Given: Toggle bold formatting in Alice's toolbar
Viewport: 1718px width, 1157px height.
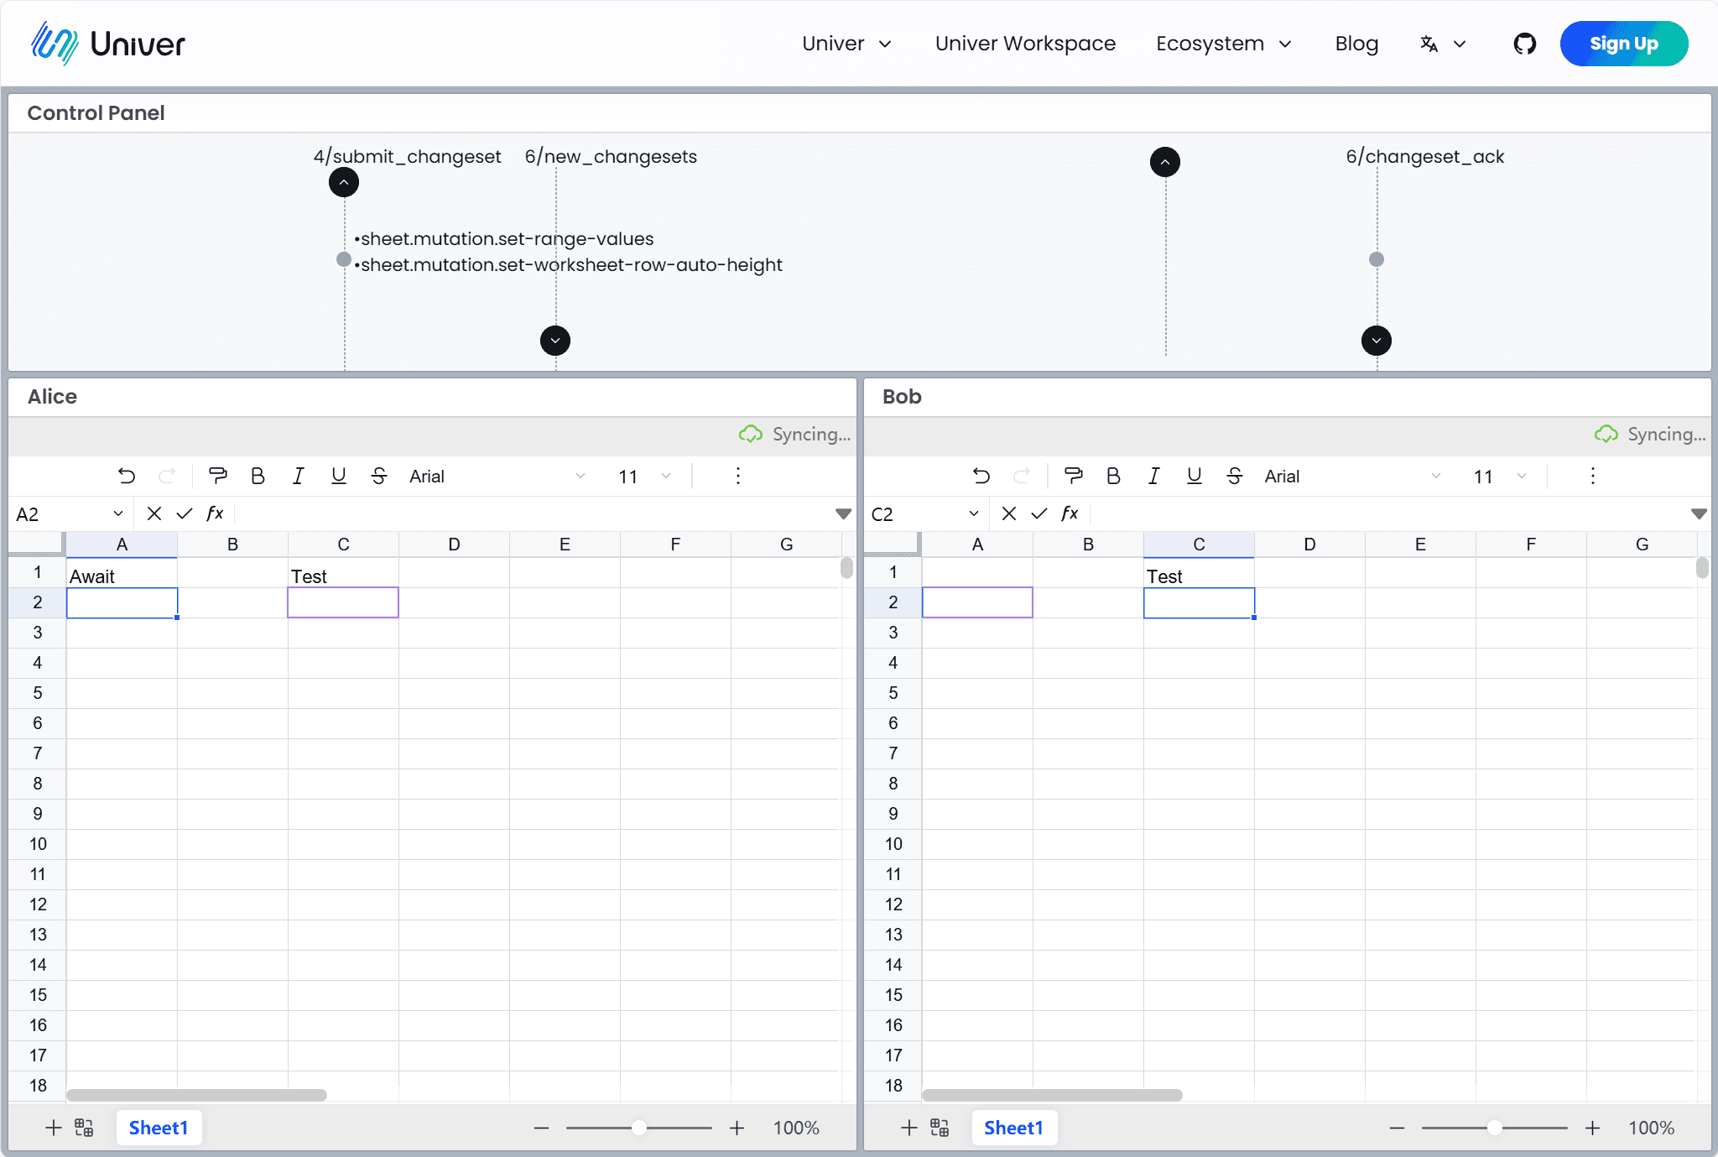Looking at the screenshot, I should click(258, 476).
